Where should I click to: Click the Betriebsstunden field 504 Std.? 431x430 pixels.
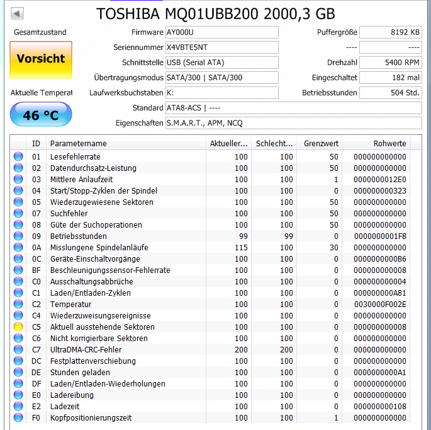click(391, 93)
